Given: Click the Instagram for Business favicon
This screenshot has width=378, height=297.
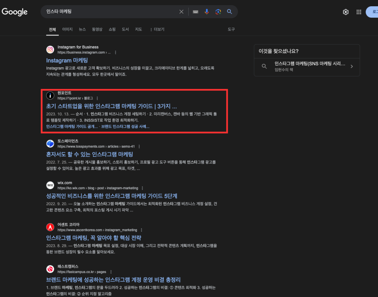Looking at the screenshot, I should point(50,49).
